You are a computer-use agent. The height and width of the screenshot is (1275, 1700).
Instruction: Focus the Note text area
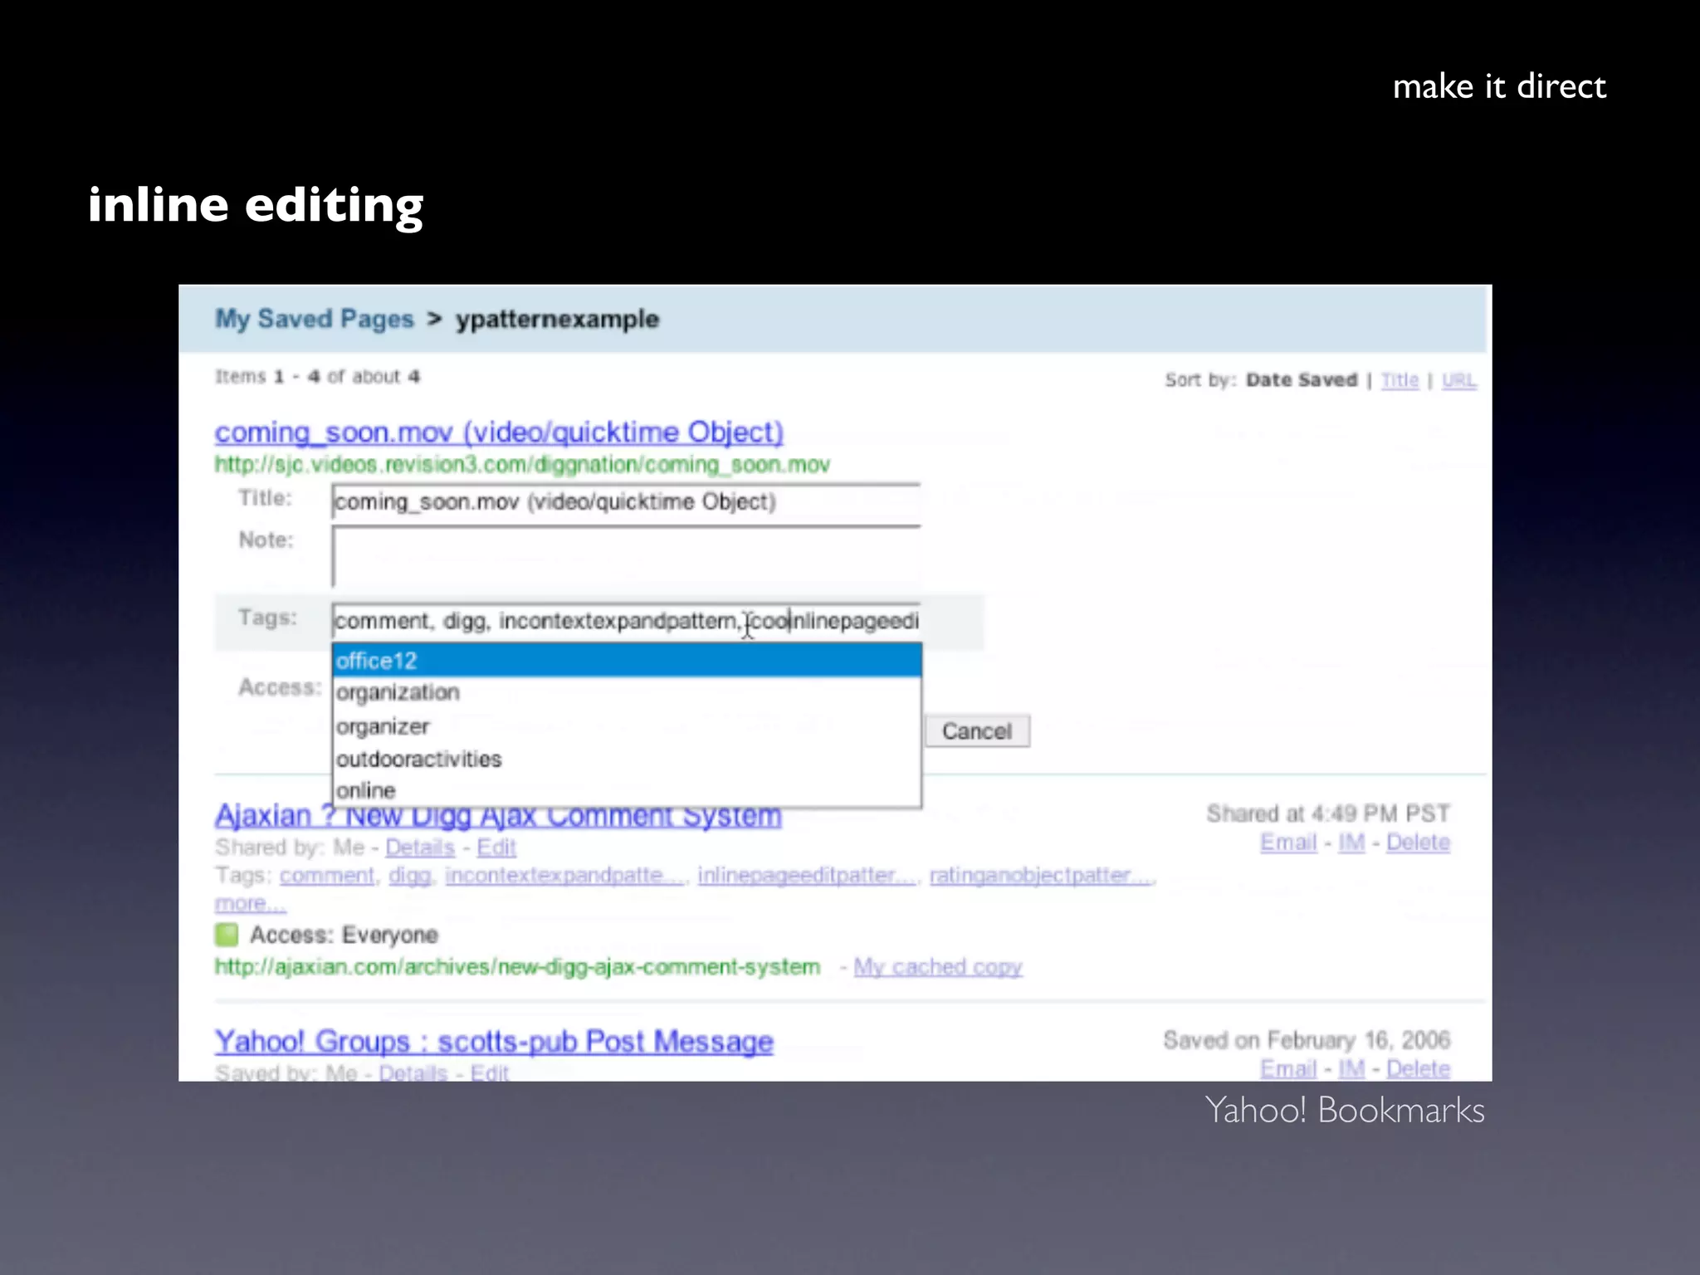coord(626,557)
